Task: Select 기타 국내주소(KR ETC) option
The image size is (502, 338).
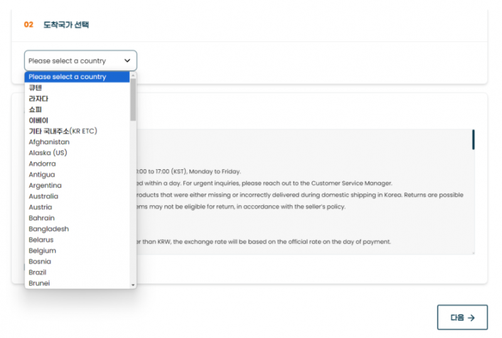Action: point(77,131)
